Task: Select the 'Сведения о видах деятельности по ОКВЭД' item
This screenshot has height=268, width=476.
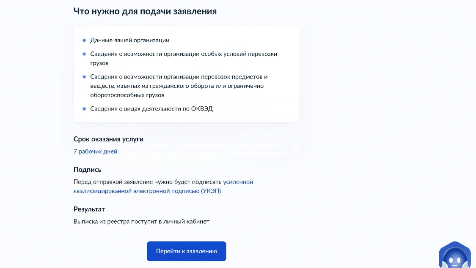Action: click(151, 109)
